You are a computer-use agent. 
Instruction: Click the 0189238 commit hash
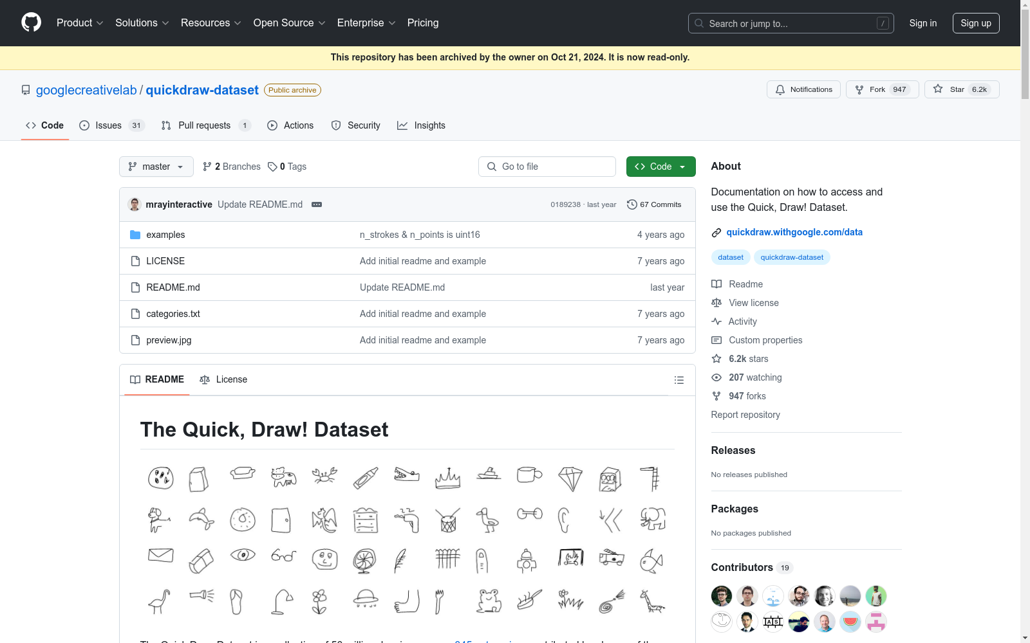(x=565, y=204)
